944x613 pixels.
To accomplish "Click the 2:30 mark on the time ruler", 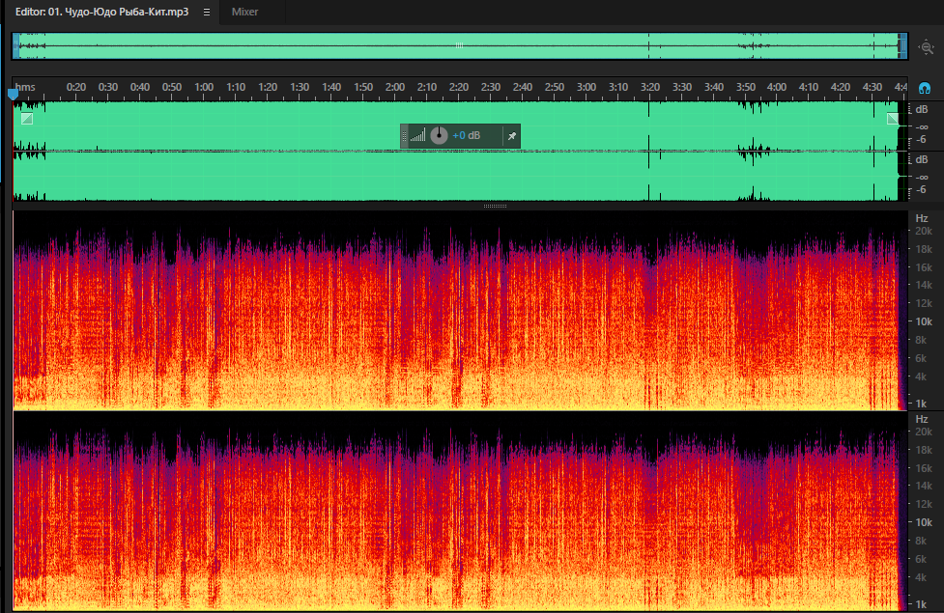I will point(491,87).
